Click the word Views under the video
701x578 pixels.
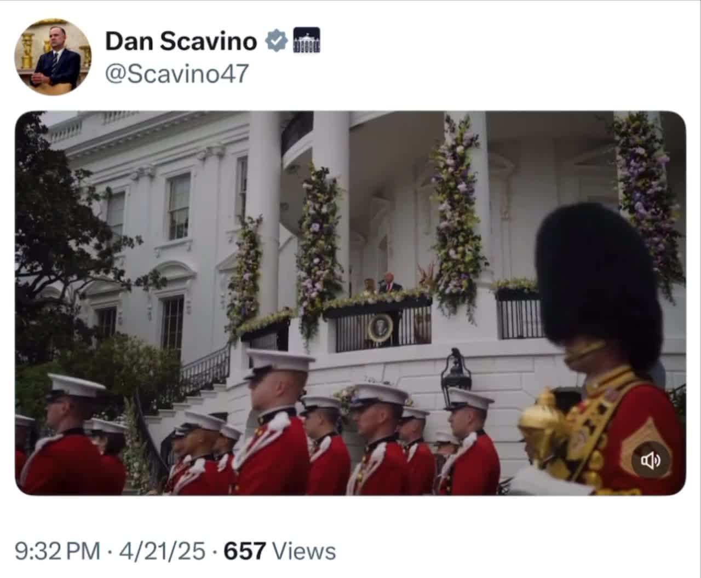point(304,551)
